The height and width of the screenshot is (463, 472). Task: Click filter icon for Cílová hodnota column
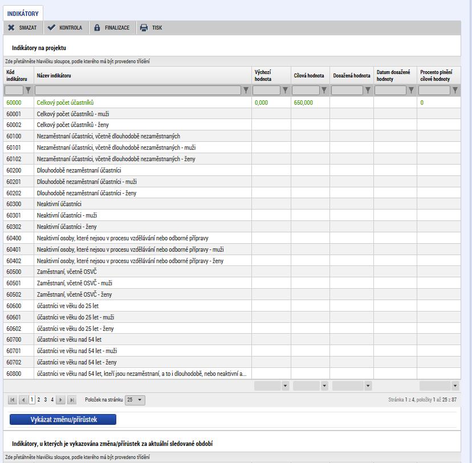(324, 90)
